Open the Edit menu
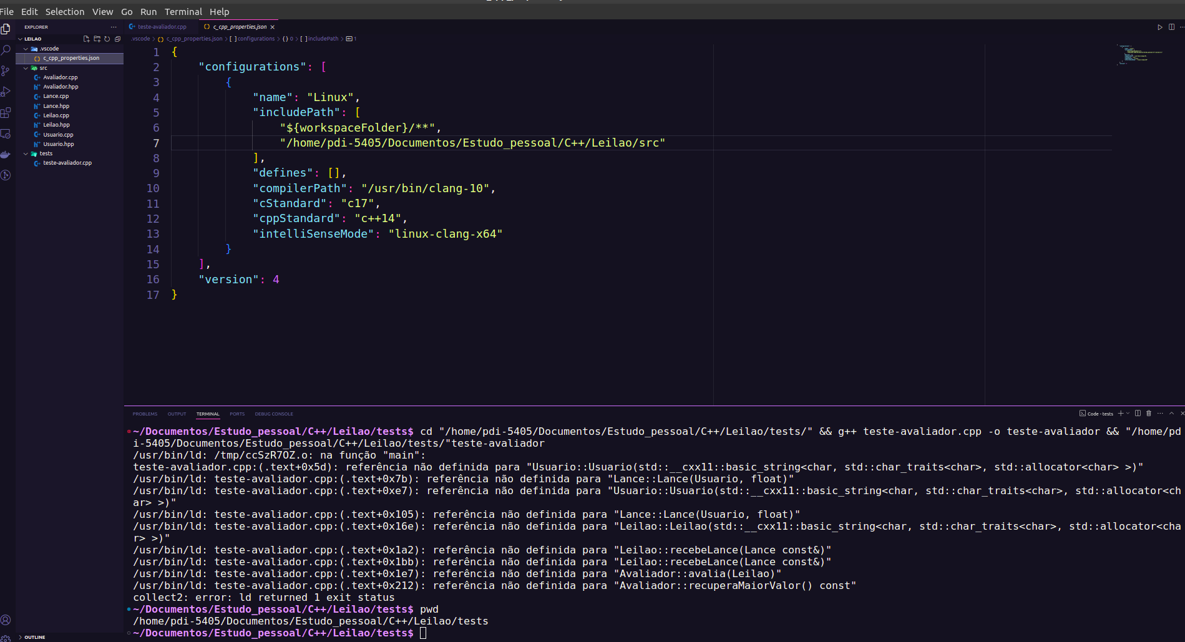Screen dimensions: 1185x642 coord(29,11)
